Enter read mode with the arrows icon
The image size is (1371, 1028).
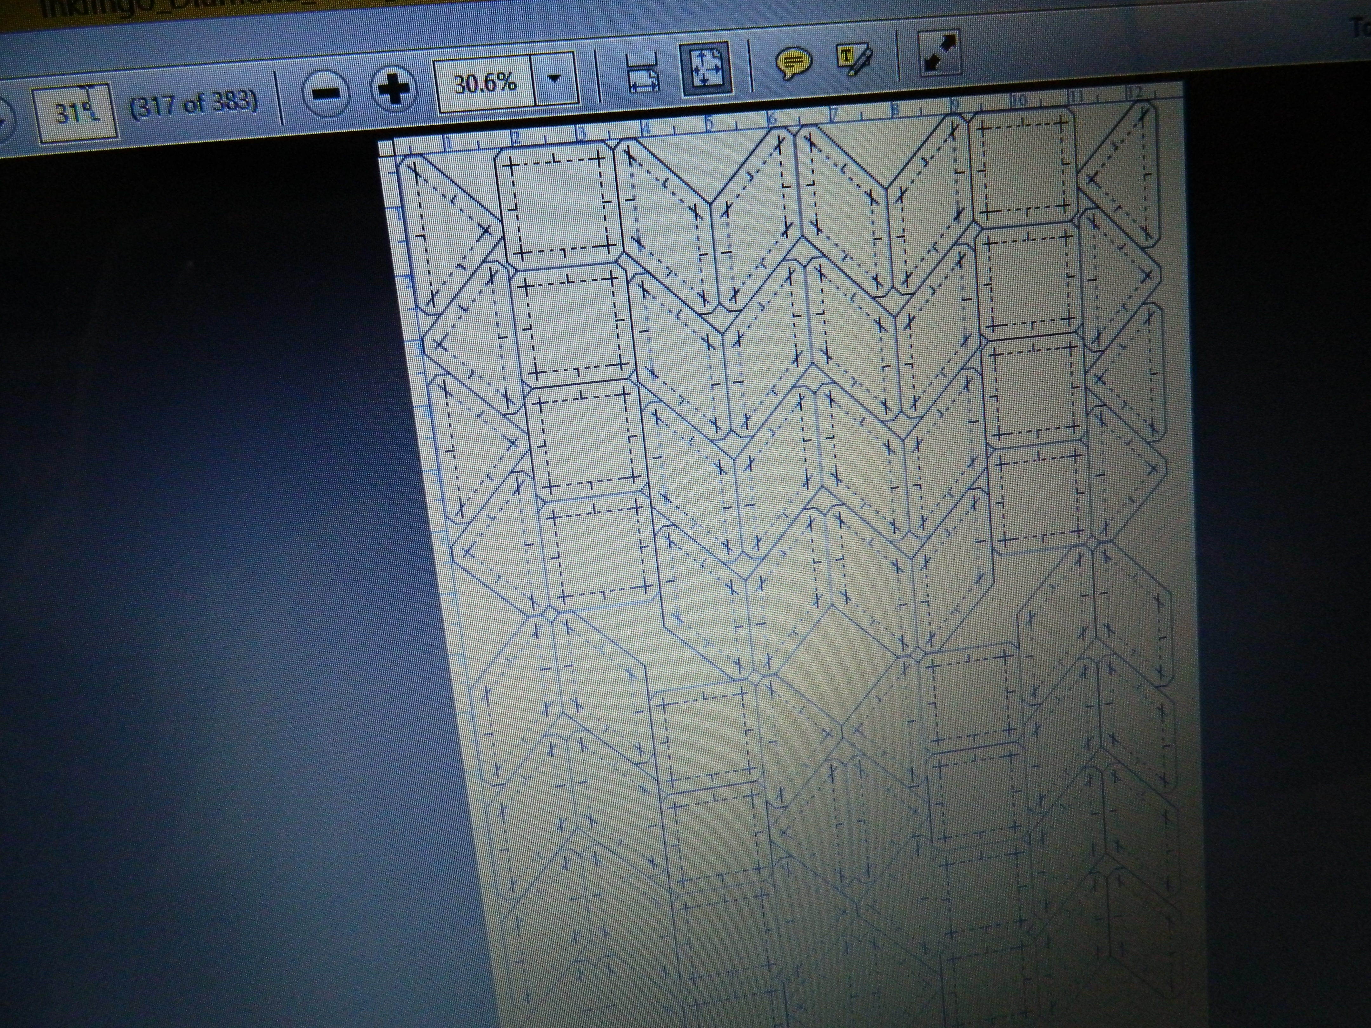(x=940, y=53)
